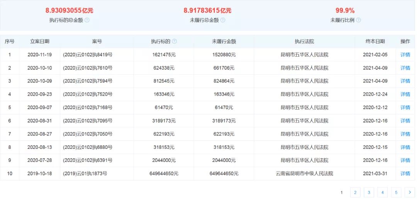Open 详情 for case 云0102执7050号
Viewport: 417px width, 199px height.
point(405,134)
